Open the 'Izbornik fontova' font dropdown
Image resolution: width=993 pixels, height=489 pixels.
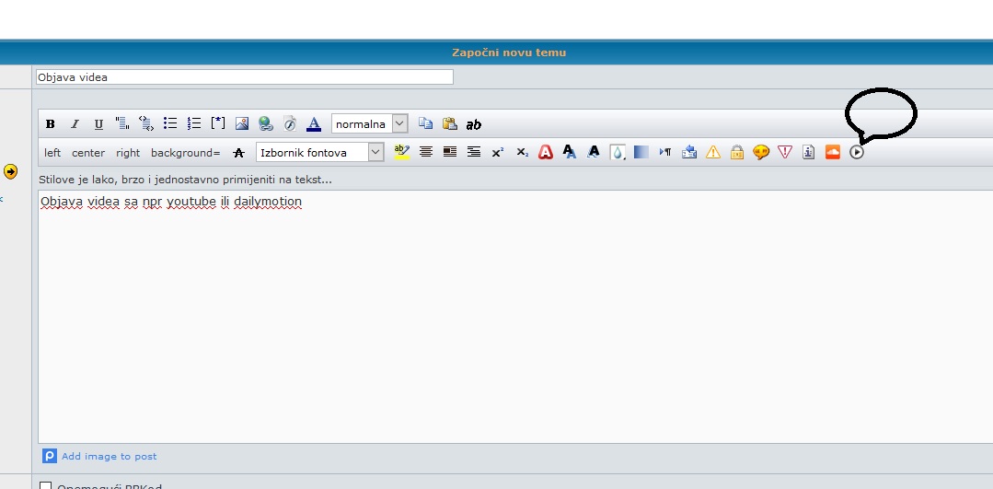coord(319,153)
